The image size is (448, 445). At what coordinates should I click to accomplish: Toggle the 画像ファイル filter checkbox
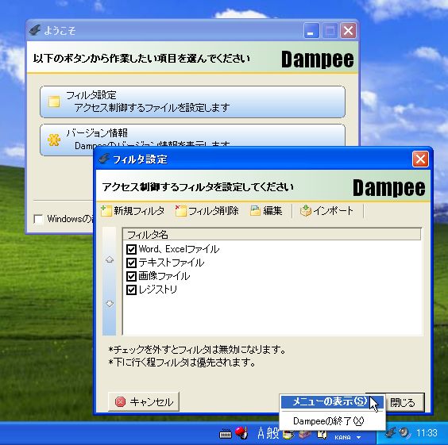coord(131,276)
